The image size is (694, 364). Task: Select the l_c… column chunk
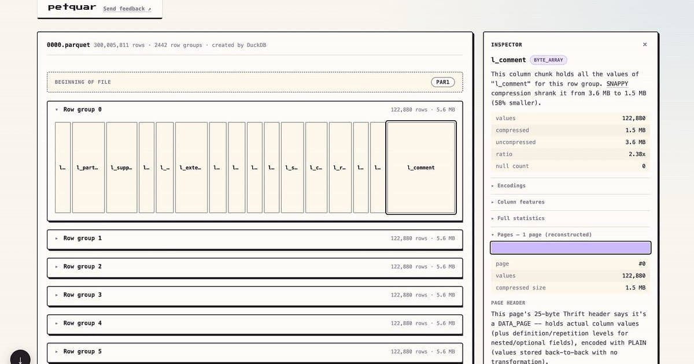click(x=316, y=168)
